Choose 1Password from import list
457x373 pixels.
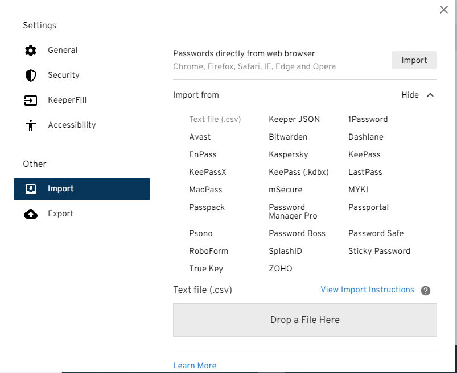click(368, 119)
